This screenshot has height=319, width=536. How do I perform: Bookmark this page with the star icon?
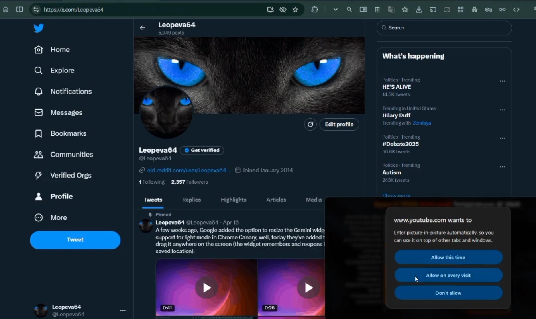click(295, 10)
